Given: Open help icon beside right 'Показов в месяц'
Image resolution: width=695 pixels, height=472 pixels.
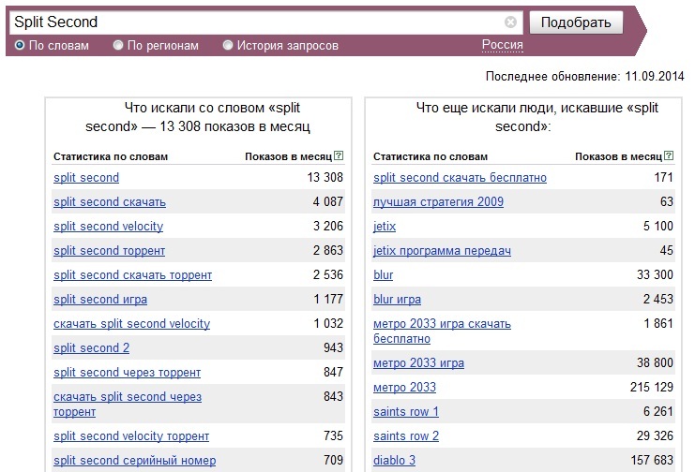Looking at the screenshot, I should click(x=669, y=155).
